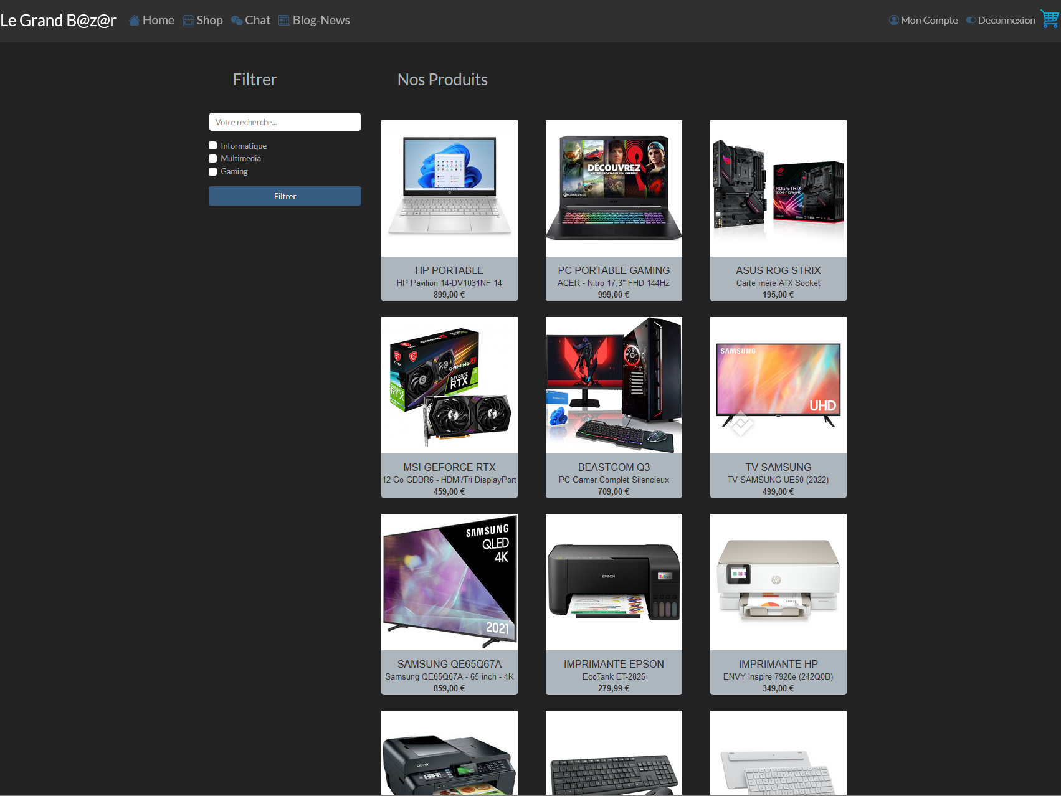Click the 279,99 € price
1061x796 pixels.
[614, 688]
